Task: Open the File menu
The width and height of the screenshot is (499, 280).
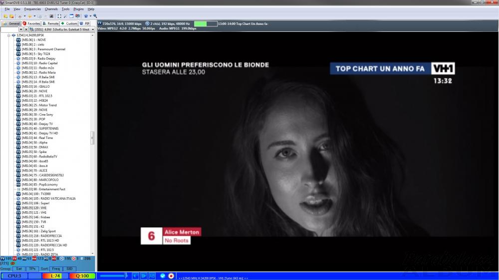Action: click(x=7, y=9)
